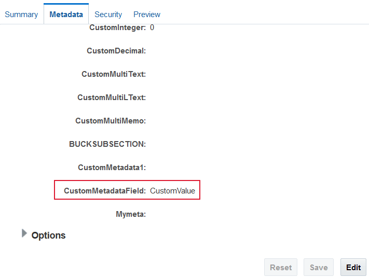Click the CustomMetadataField label
369x278 pixels.
[105, 191]
